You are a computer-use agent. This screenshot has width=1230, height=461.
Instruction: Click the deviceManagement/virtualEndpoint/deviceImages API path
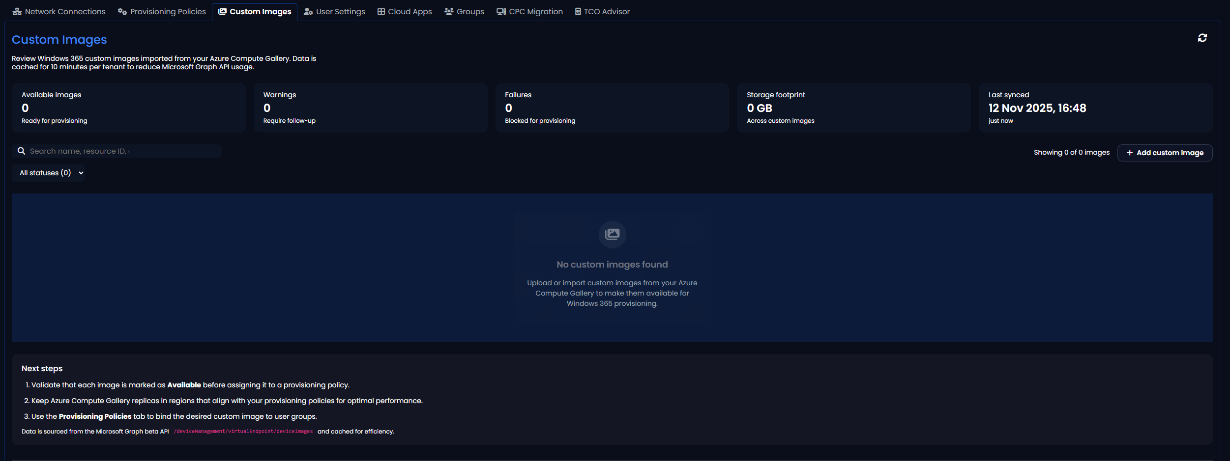(243, 432)
